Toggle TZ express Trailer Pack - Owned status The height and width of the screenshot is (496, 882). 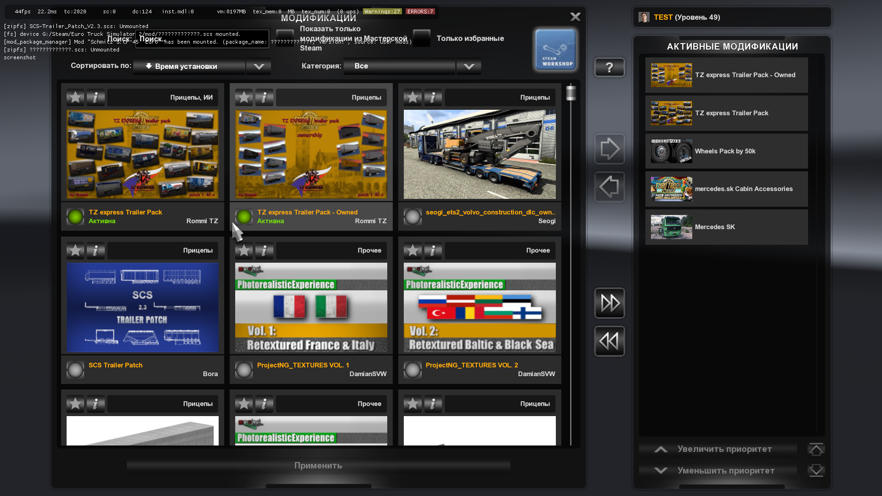click(244, 216)
